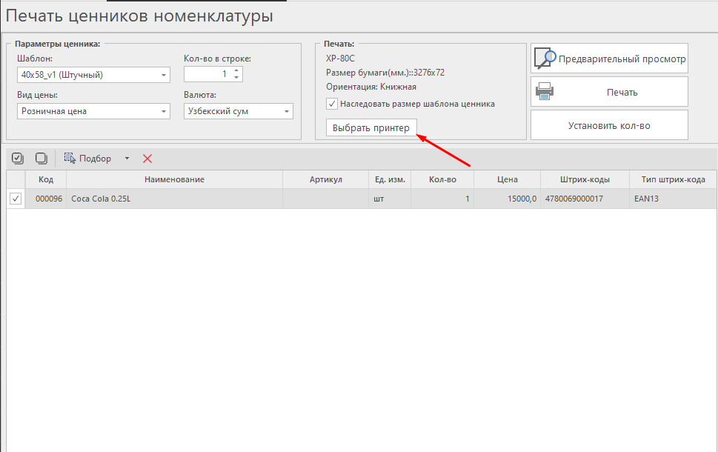
Task: Open the Валюта currency dropdown
Action: pos(286,111)
